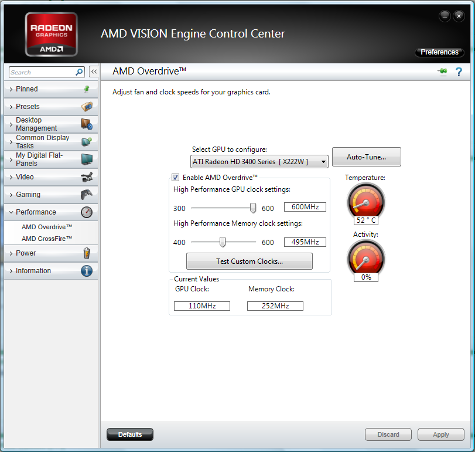
Task: Click the 252MHz current memory clock value
Action: click(x=275, y=306)
